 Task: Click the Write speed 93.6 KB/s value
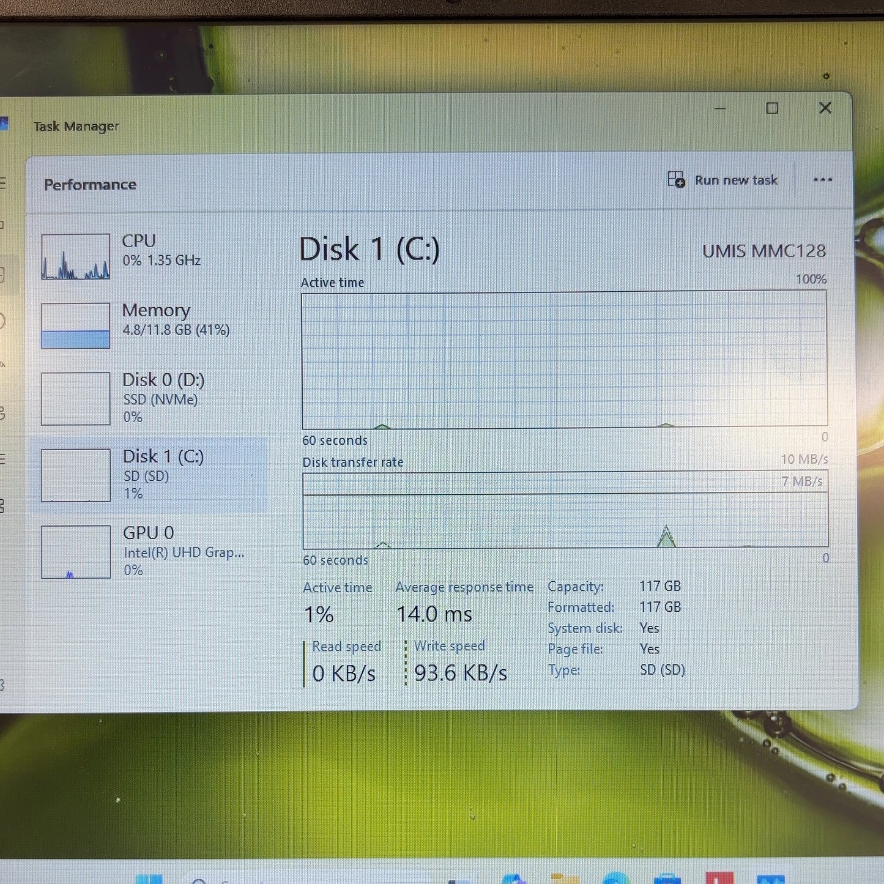tap(460, 673)
